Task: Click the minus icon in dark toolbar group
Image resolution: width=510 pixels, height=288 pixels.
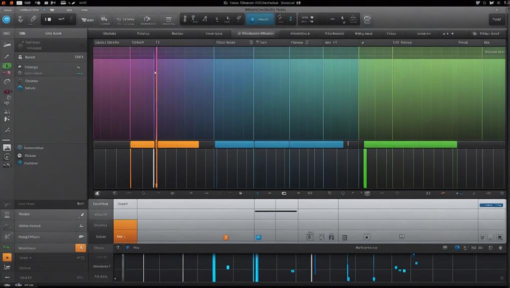Action: coord(333,19)
